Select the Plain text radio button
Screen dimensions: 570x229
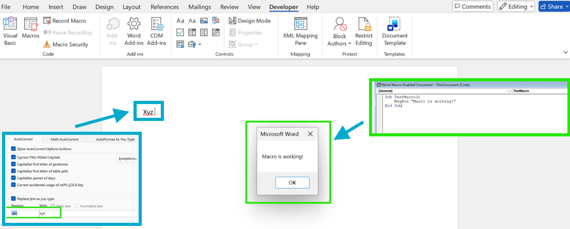[53, 206]
